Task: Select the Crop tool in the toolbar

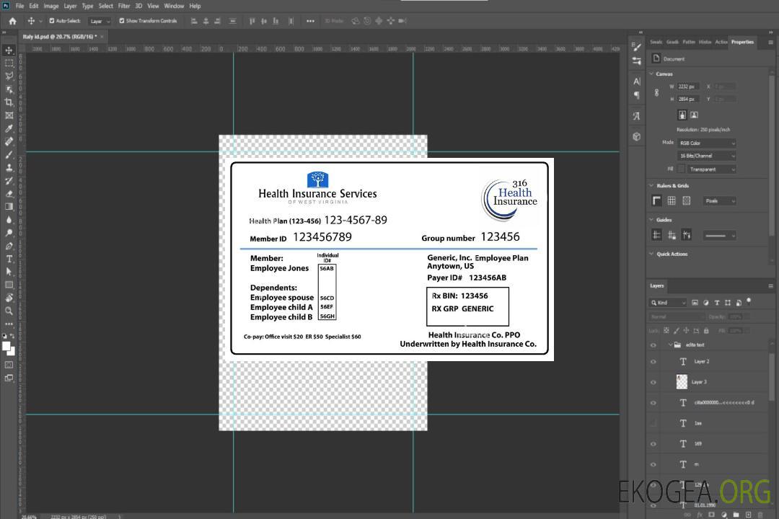Action: point(9,102)
